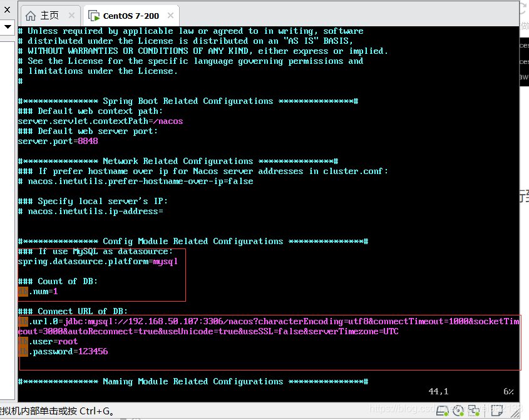Image resolution: width=529 pixels, height=420 pixels.
Task: Expand the library panel dropdown arrow
Action: pyautogui.click(x=8, y=26)
